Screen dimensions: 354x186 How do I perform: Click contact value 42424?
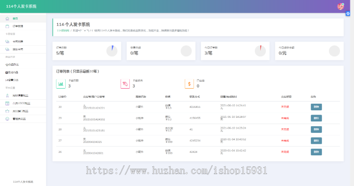[193, 152]
